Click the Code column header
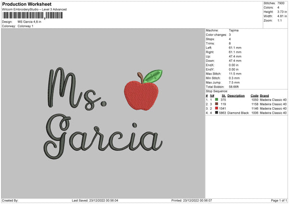Viewport: 289px width, 204px height. coord(254,95)
